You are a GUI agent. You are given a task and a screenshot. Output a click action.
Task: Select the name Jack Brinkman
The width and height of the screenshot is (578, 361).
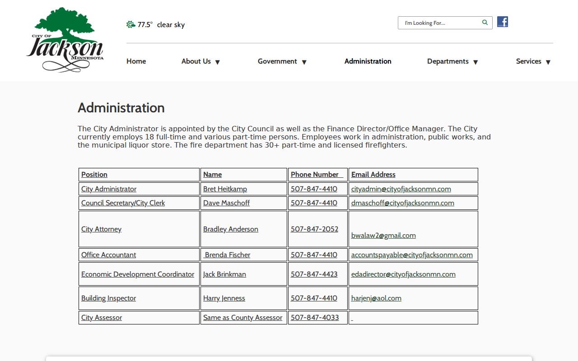click(224, 274)
